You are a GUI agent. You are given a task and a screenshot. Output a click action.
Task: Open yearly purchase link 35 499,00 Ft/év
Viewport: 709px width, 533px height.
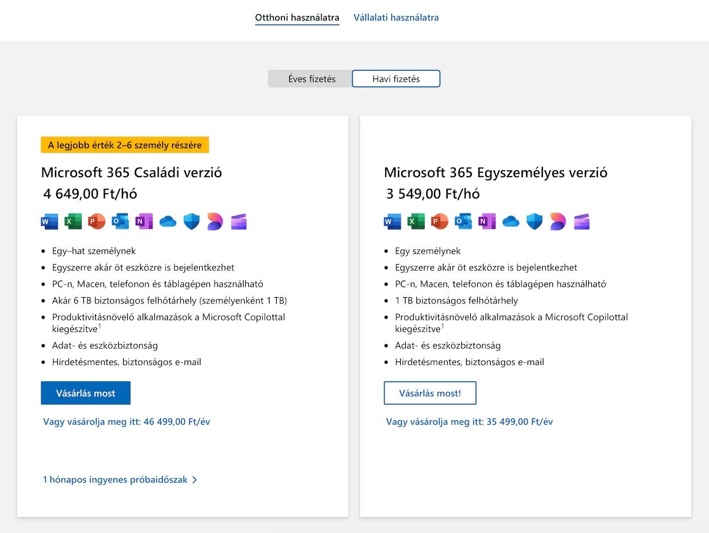pos(470,421)
